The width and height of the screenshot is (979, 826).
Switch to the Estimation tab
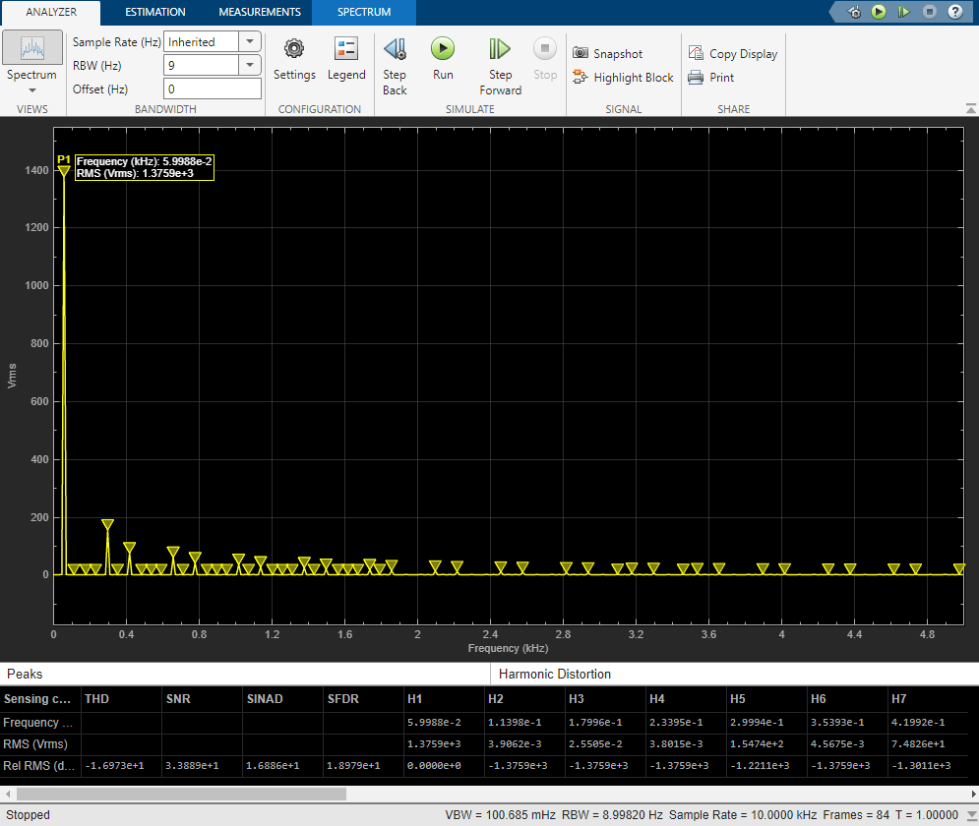[154, 12]
